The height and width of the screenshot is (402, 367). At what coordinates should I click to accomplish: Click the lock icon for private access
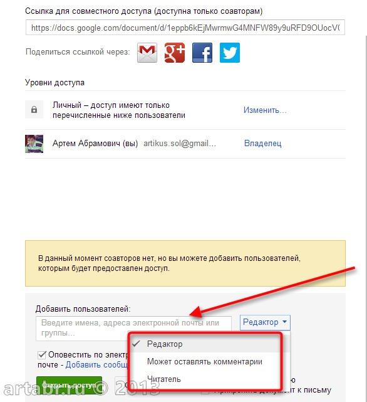[34, 110]
